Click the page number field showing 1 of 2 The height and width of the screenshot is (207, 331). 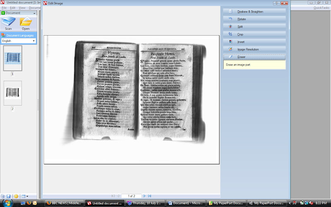pos(131,196)
